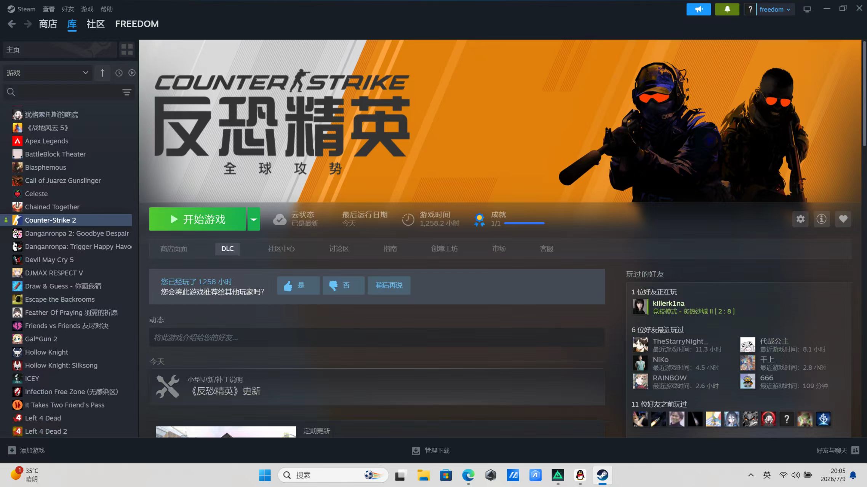
Task: Open the DLC tab
Action: (227, 249)
